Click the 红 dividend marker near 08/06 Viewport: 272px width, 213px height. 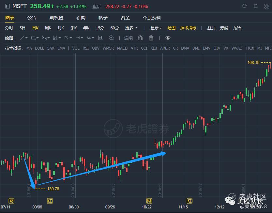50,201
